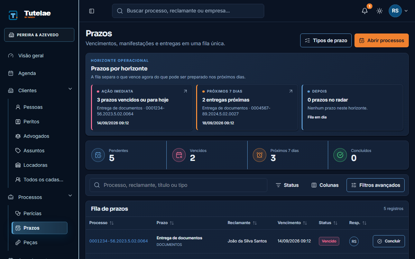Open the Próximos 7 dias card arrow
Screen dimensions: 415x259
click(291, 91)
